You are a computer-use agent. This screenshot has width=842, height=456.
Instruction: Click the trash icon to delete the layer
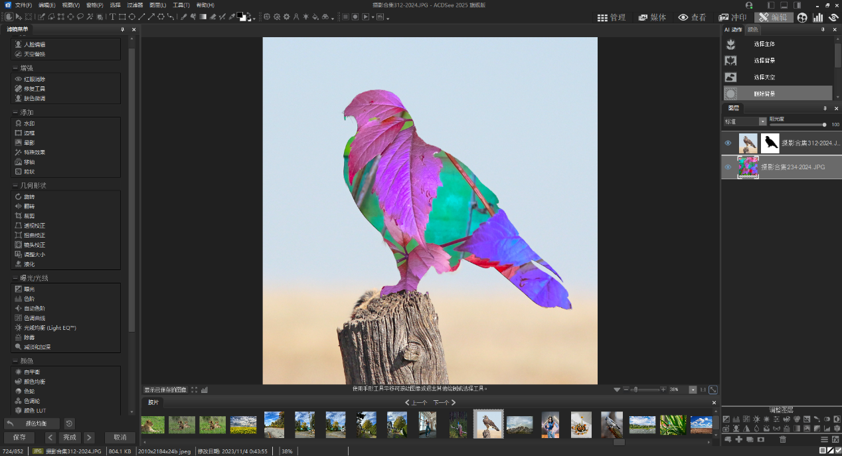pos(783,439)
